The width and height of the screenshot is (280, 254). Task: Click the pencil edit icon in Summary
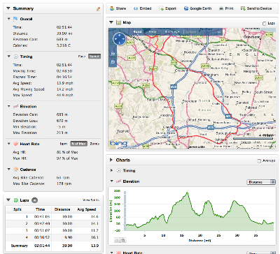(98, 9)
